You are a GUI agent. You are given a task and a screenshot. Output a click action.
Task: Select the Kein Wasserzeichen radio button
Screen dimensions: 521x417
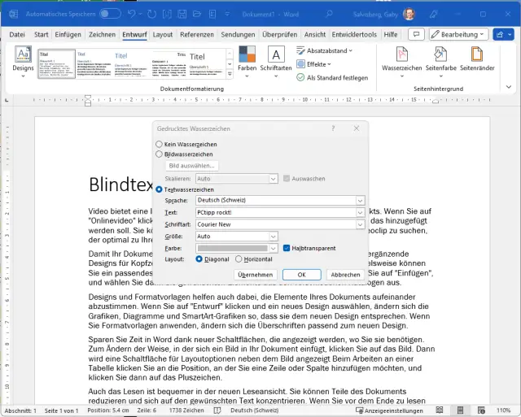pos(160,144)
